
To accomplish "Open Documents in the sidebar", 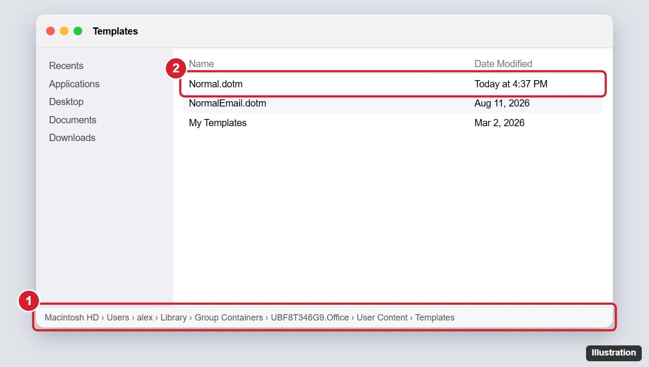I will point(73,120).
